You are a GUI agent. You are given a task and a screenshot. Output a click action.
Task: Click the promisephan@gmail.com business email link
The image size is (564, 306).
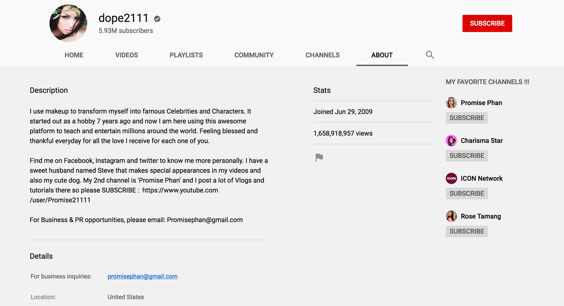pos(143,276)
